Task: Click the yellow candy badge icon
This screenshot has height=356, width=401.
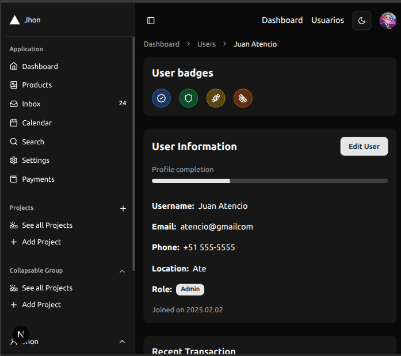Action: [216, 98]
